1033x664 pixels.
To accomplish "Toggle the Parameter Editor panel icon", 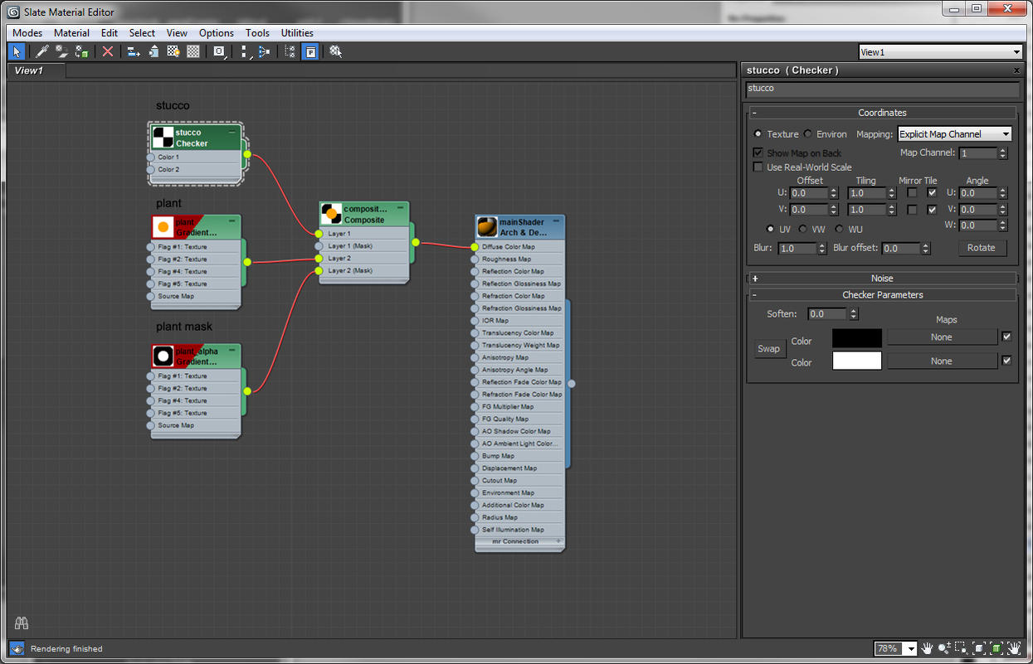I will 309,51.
